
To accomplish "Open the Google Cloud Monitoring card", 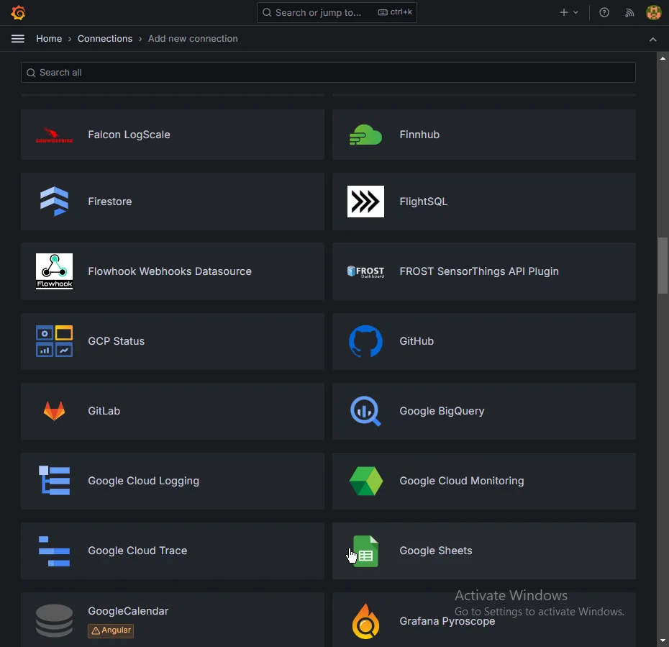I will 483,481.
